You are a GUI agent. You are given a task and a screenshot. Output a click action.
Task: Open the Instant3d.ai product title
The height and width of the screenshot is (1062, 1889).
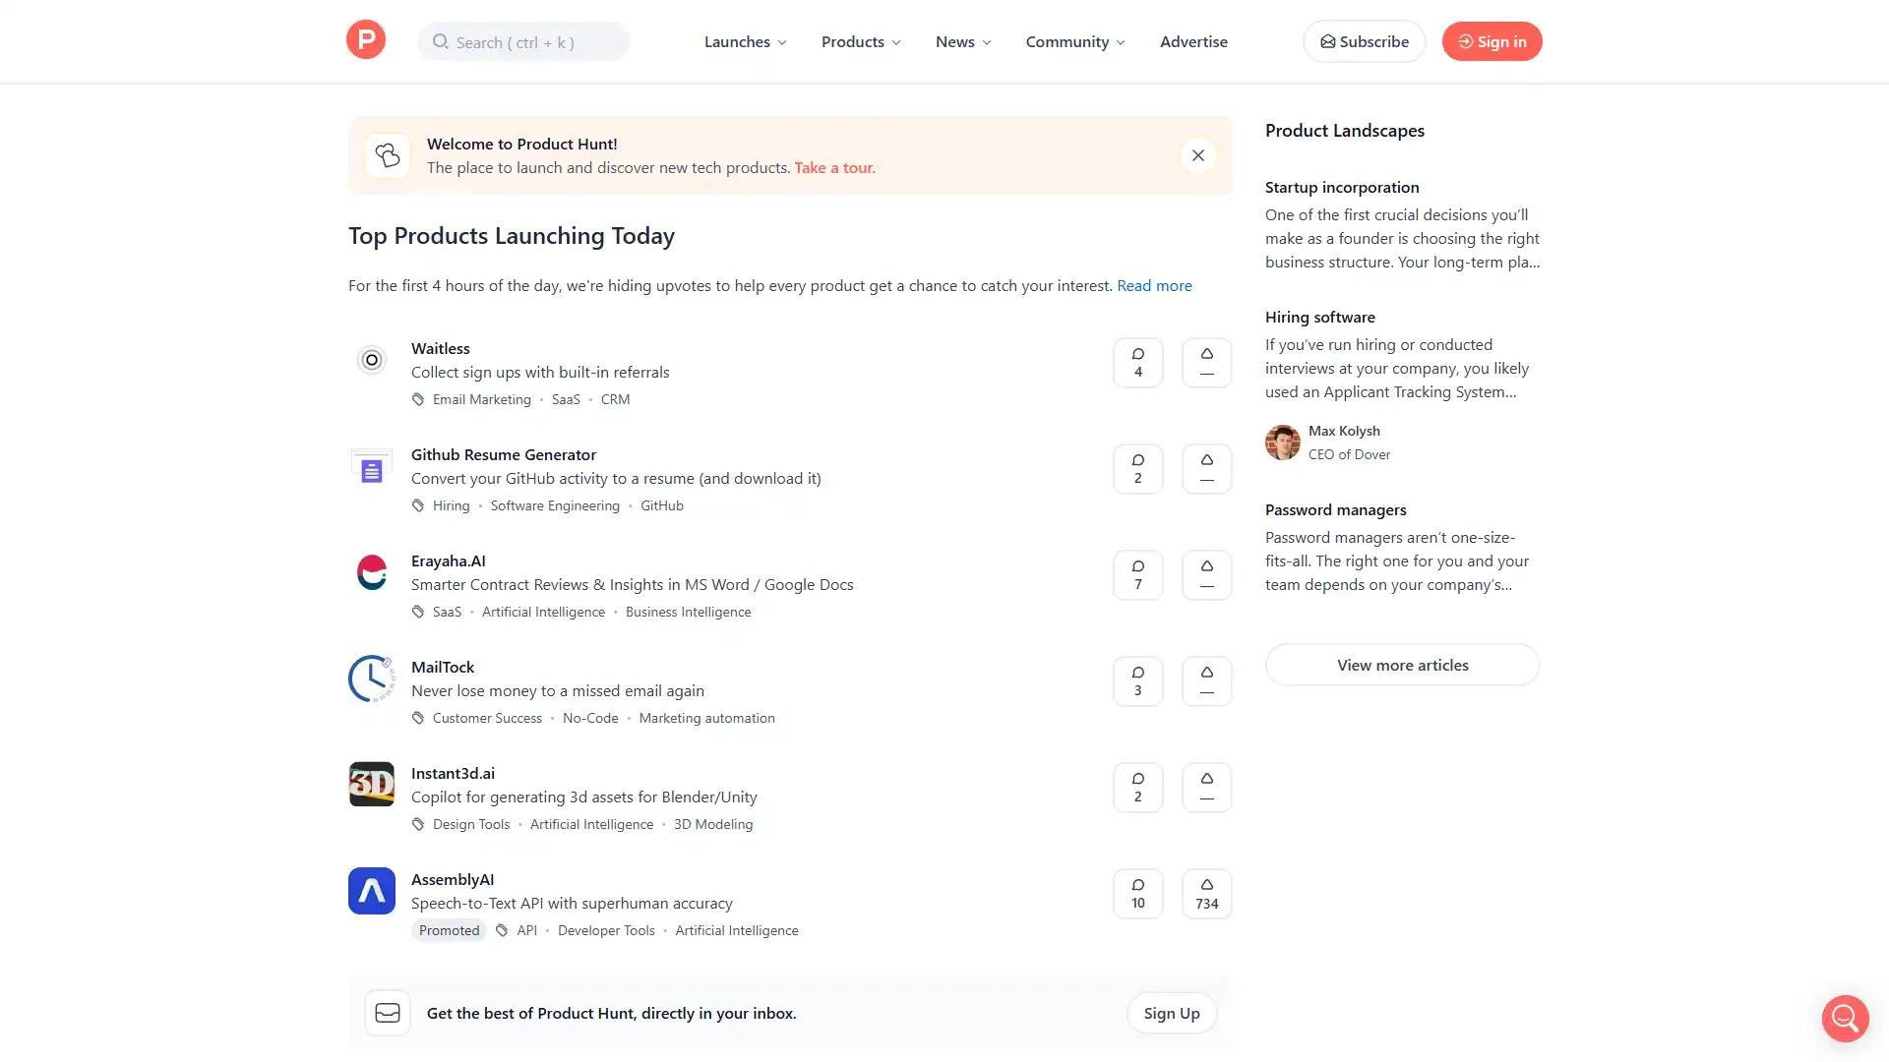[453, 773]
